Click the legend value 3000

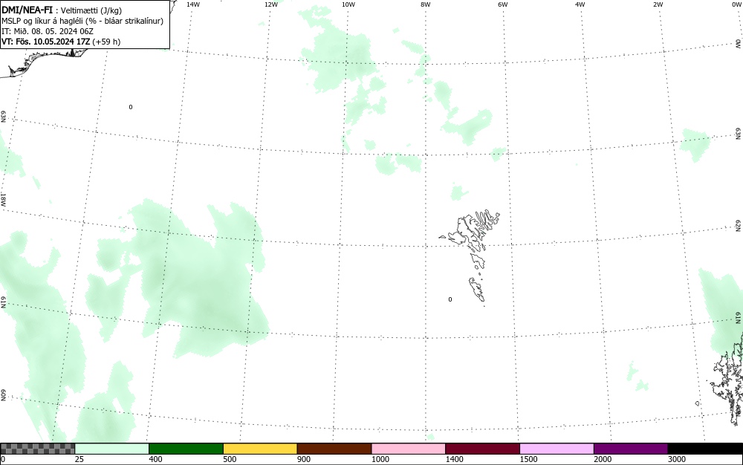point(677,459)
